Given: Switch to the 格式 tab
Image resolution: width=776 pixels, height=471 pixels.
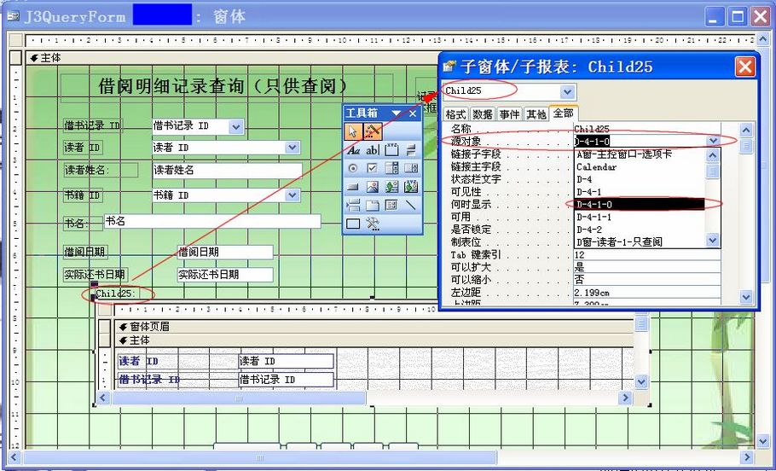Looking at the screenshot, I should (x=455, y=114).
